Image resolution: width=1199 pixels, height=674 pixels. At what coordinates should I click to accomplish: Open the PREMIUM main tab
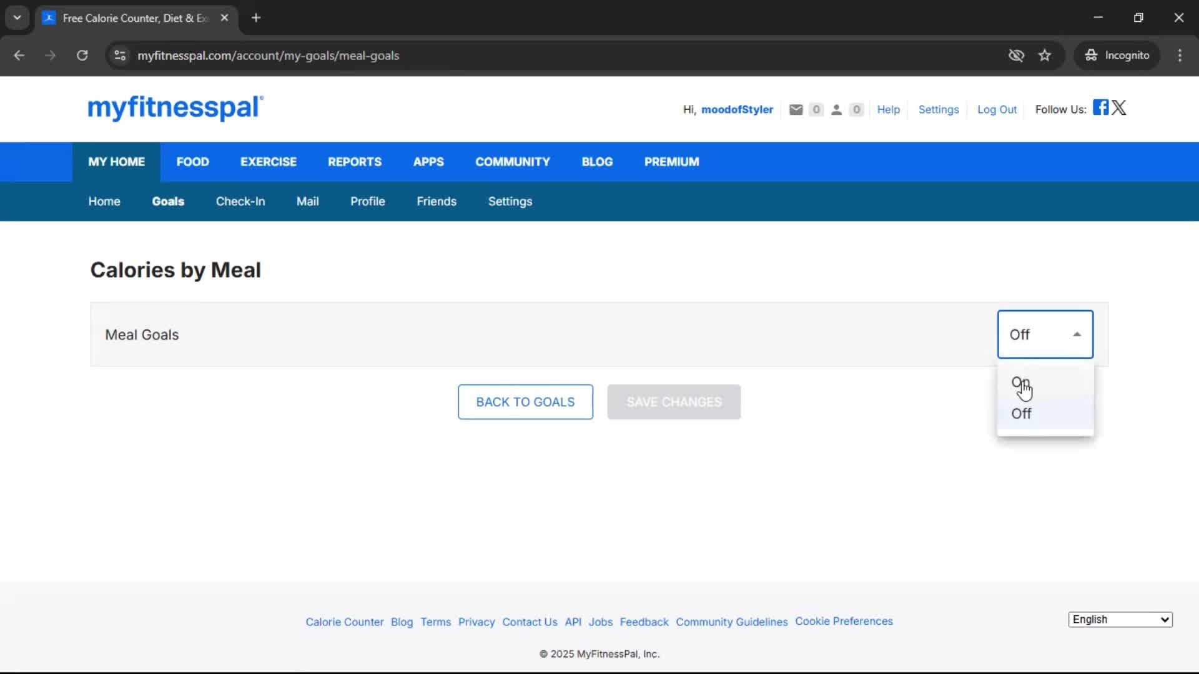pos(672,162)
